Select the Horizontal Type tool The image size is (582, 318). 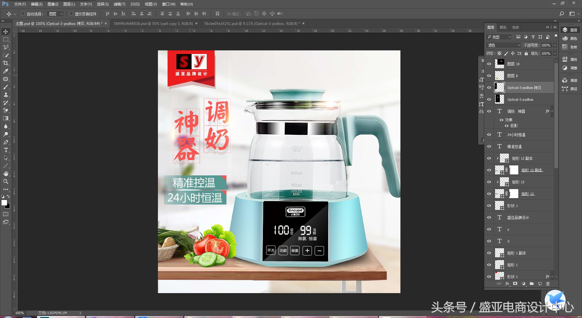pyautogui.click(x=5, y=150)
